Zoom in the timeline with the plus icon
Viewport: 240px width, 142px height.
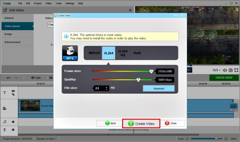226,139
